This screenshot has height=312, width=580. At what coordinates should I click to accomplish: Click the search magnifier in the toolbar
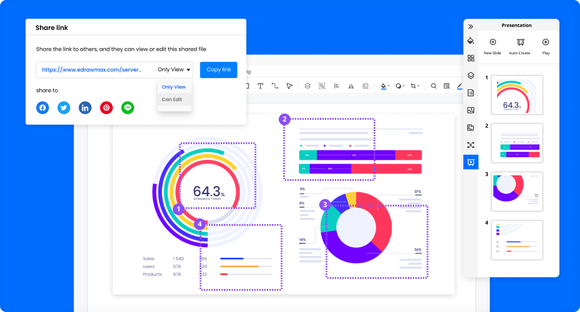(433, 86)
